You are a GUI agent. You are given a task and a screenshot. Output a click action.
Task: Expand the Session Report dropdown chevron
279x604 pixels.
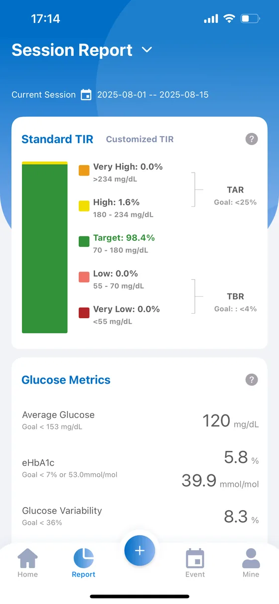tap(146, 50)
